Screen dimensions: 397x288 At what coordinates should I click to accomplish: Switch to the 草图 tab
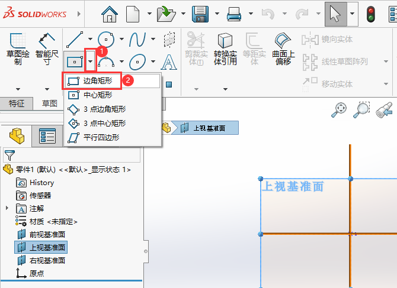(x=49, y=103)
